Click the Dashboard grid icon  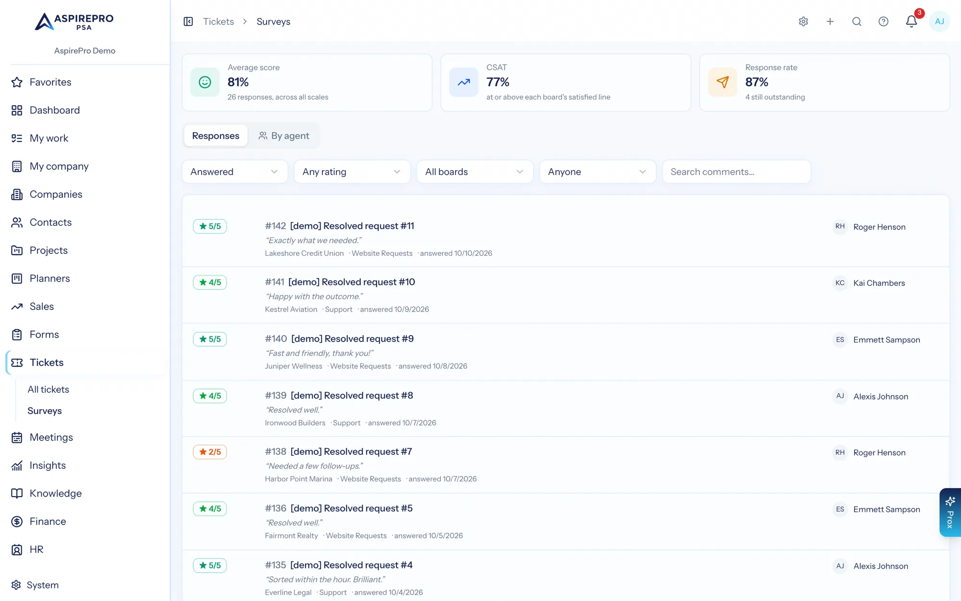pyautogui.click(x=17, y=110)
